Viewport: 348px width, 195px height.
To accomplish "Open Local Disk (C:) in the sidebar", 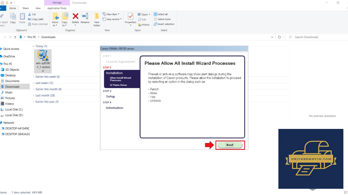I will (14, 109).
